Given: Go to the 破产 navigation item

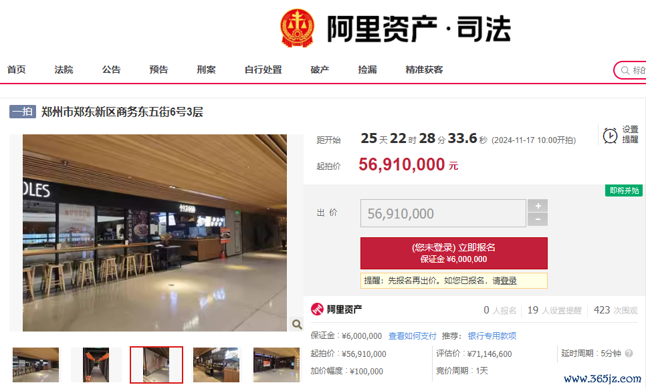Looking at the screenshot, I should (x=320, y=70).
